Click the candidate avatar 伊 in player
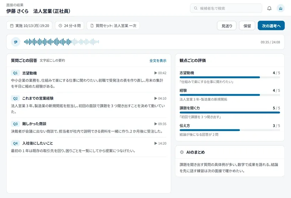 [x=16, y=42]
